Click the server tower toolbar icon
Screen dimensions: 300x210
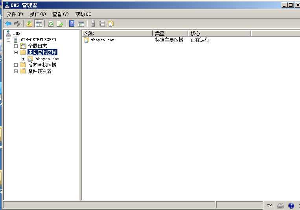tap(93, 24)
